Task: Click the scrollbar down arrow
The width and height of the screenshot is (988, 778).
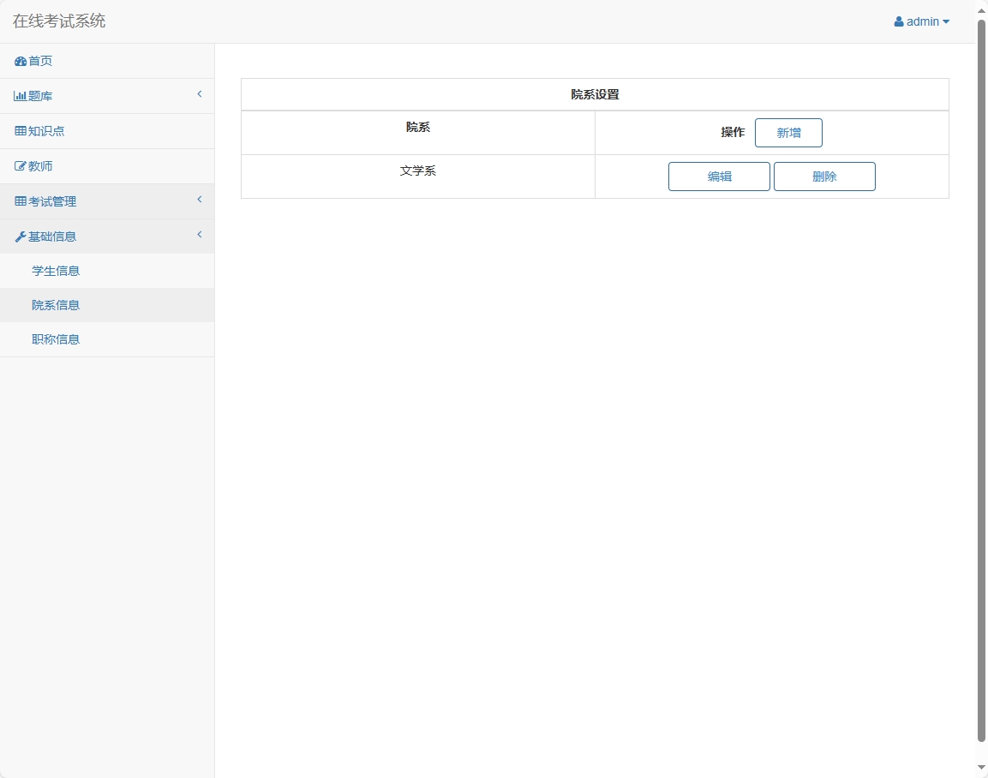Action: 981,768
